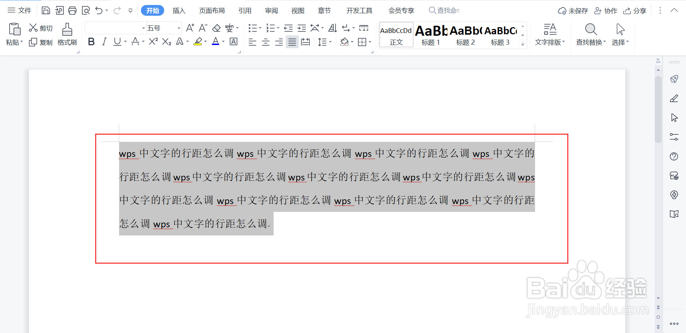Switch to Review (审阅) tab
This screenshot has width=686, height=333.
[271, 11]
